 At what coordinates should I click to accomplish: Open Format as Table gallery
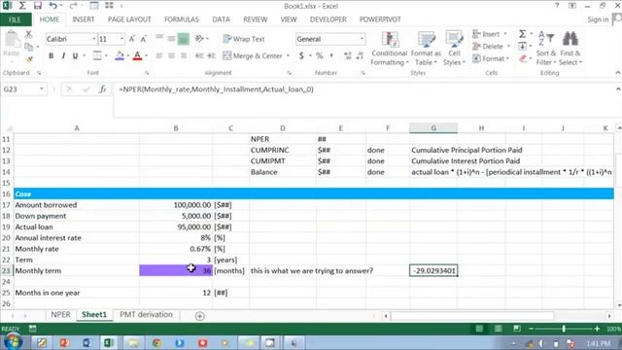(x=426, y=49)
